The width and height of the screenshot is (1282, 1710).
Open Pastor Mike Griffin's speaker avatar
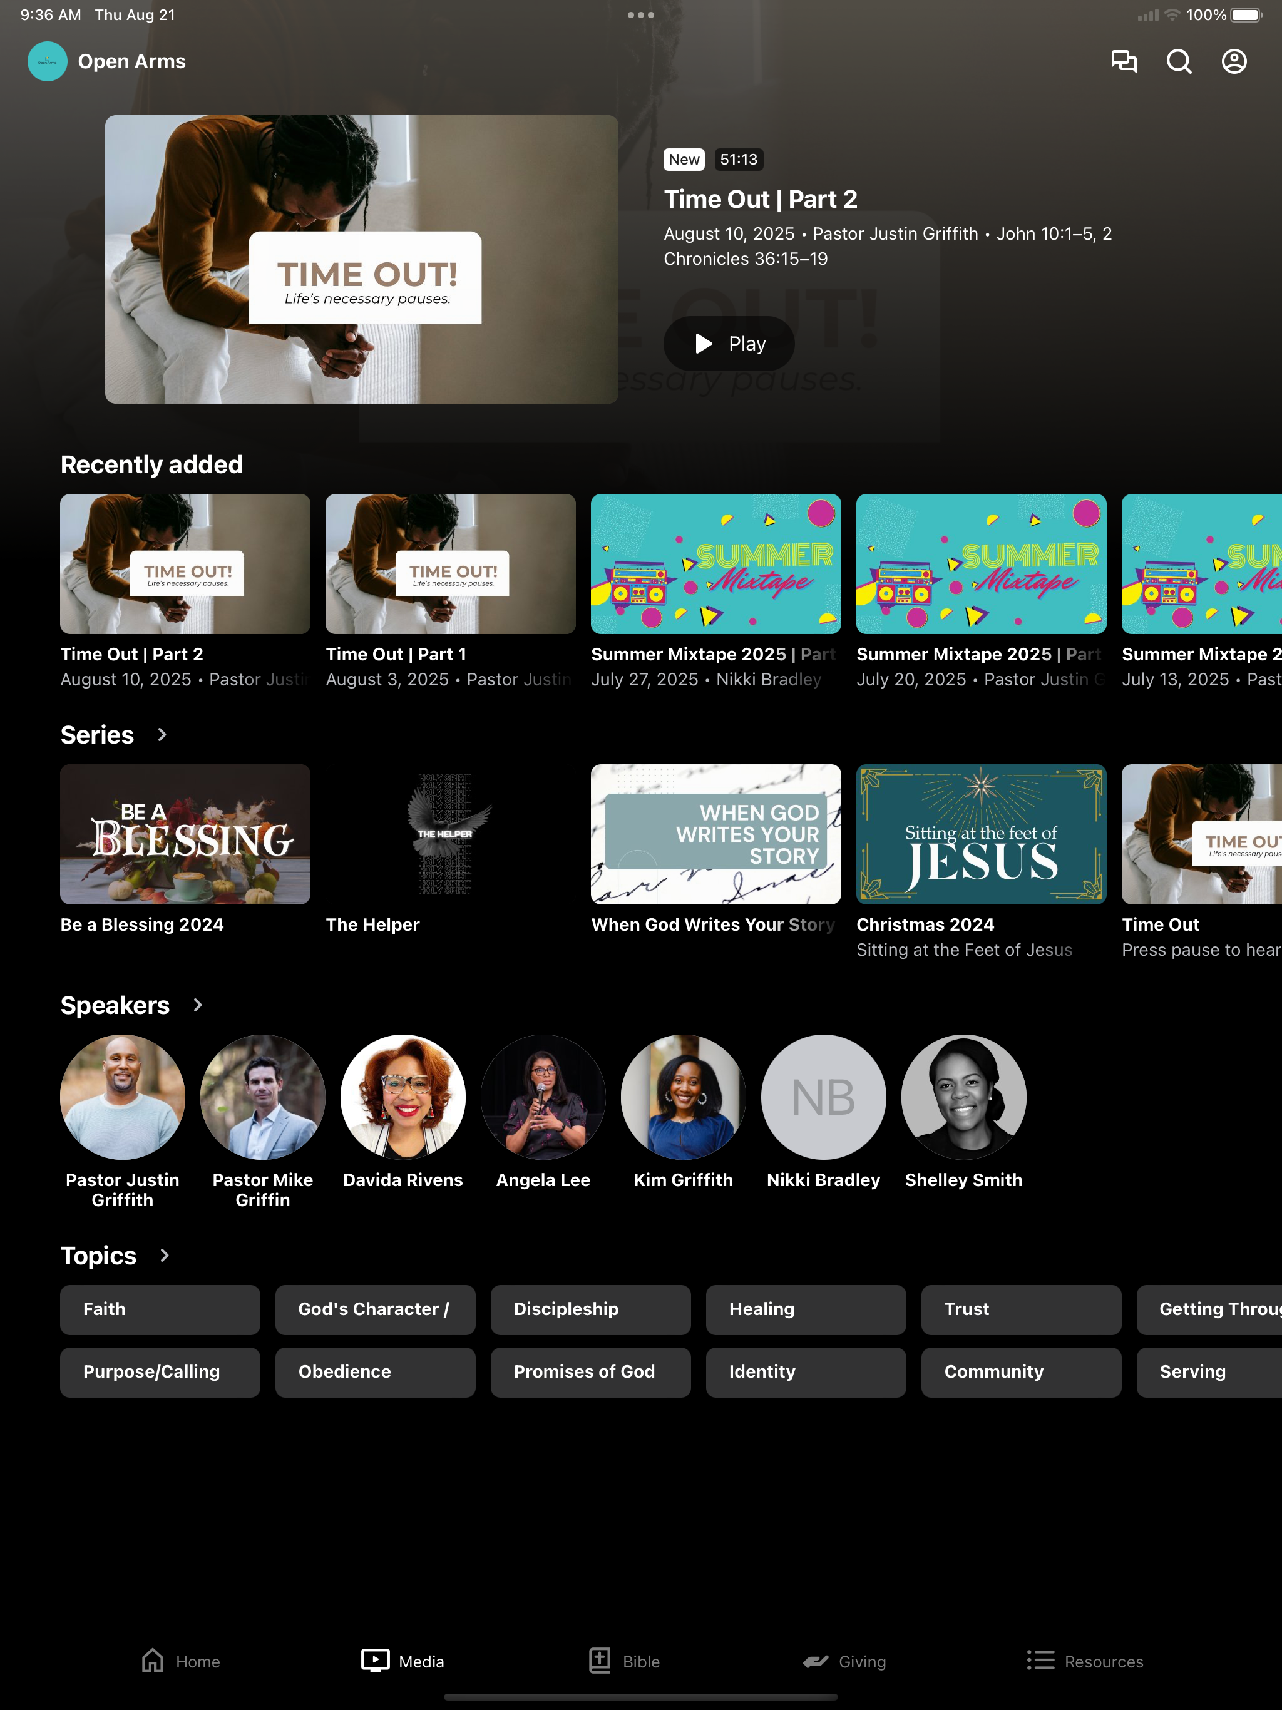click(263, 1097)
